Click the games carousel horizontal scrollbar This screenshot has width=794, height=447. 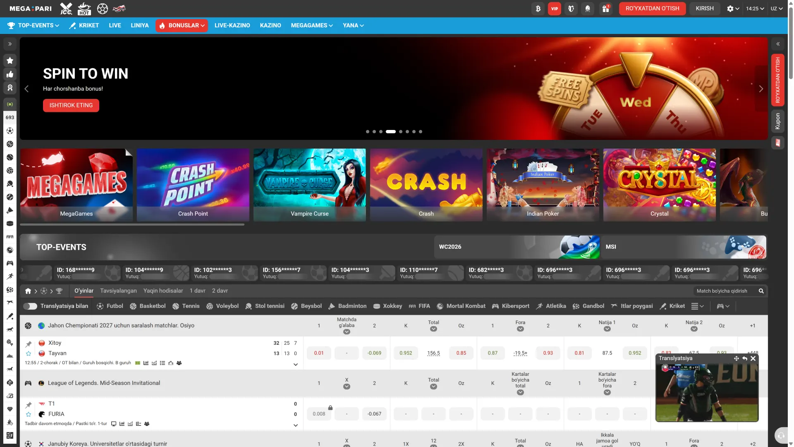pyautogui.click(x=132, y=225)
